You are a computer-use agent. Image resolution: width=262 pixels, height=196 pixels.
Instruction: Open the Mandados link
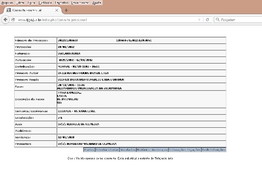(x=128, y=150)
